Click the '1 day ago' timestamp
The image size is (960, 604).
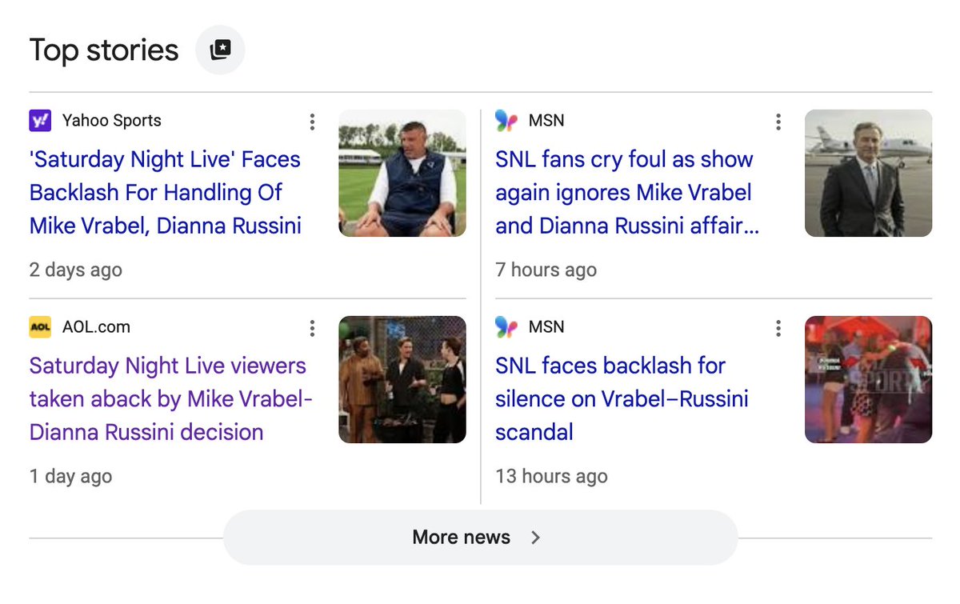click(x=70, y=477)
